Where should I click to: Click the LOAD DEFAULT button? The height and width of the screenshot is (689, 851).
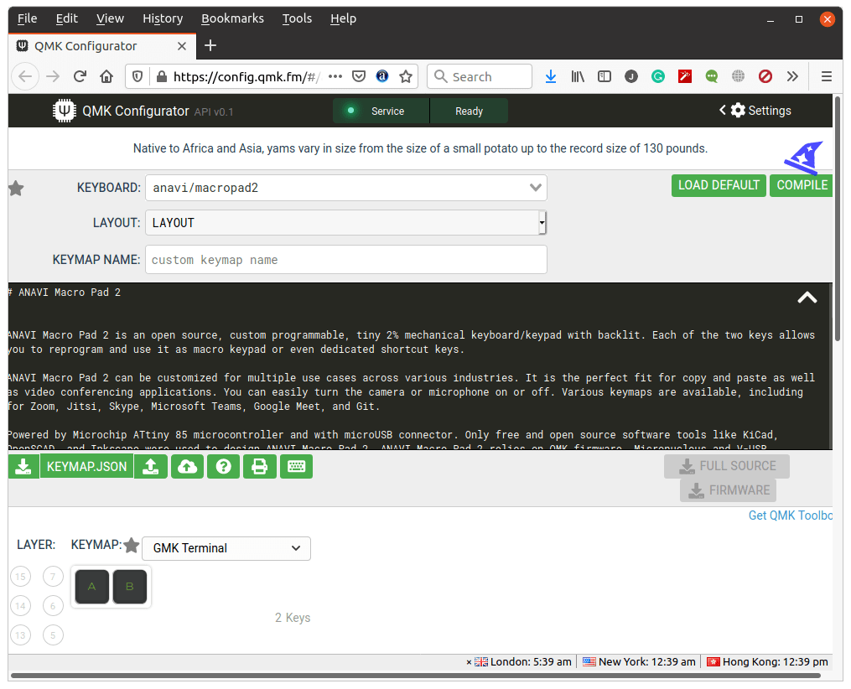719,185
